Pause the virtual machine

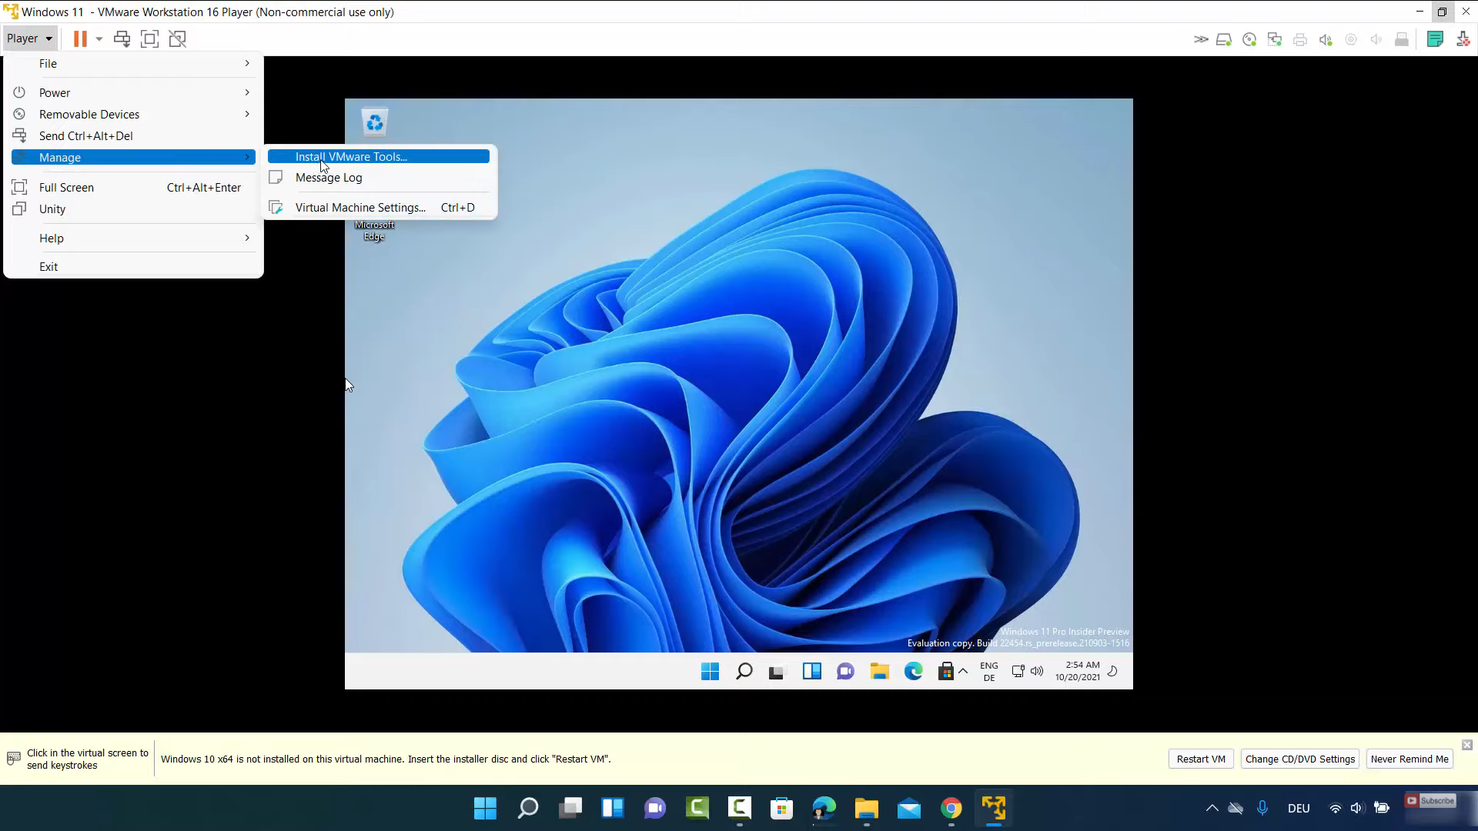point(80,38)
